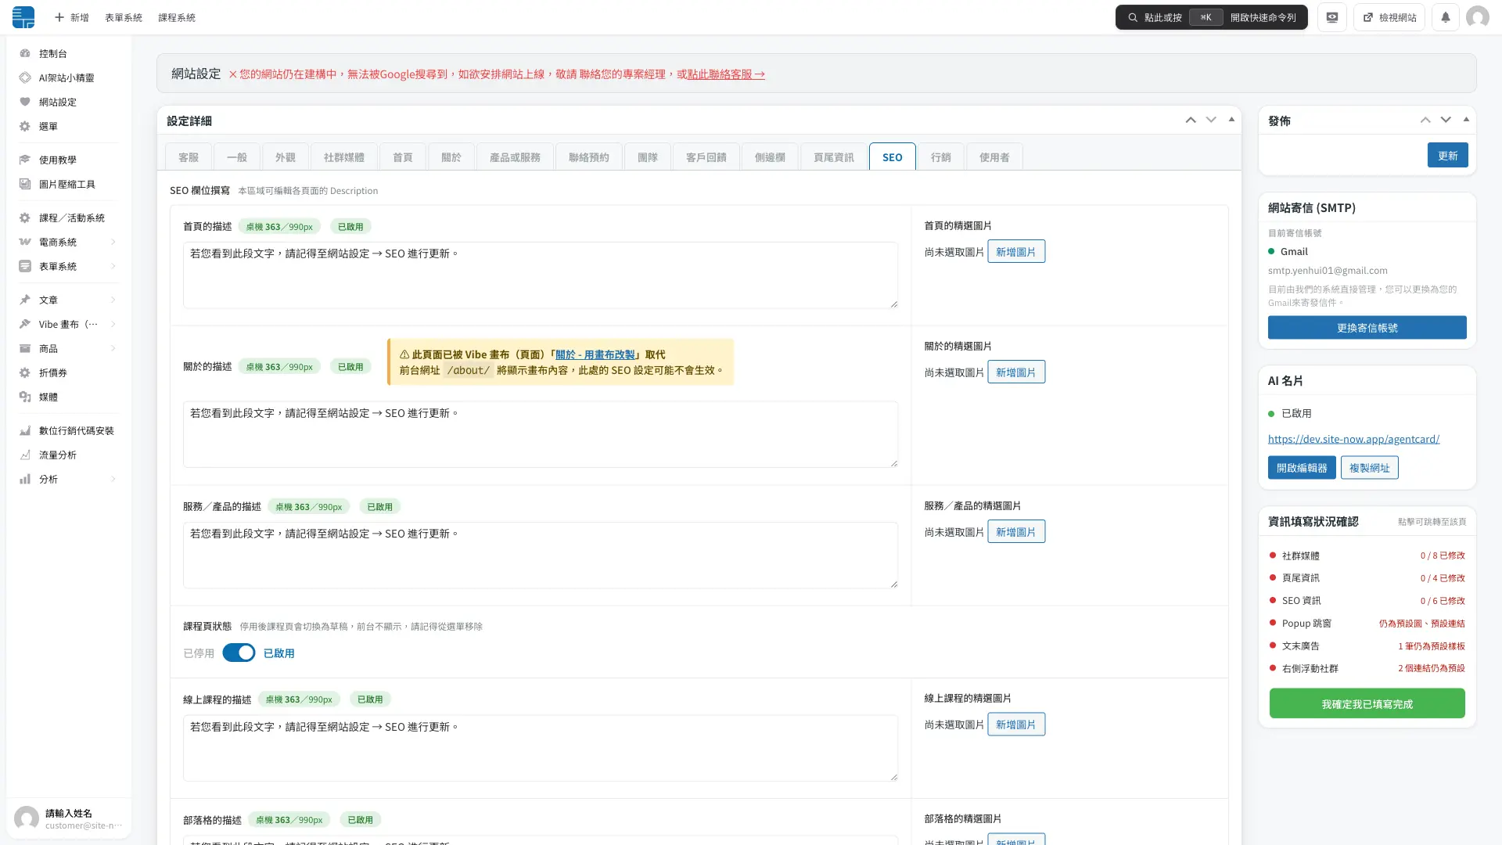The height and width of the screenshot is (845, 1502).
Task: Click the 表單系統 sidebar icon
Action: (25, 266)
